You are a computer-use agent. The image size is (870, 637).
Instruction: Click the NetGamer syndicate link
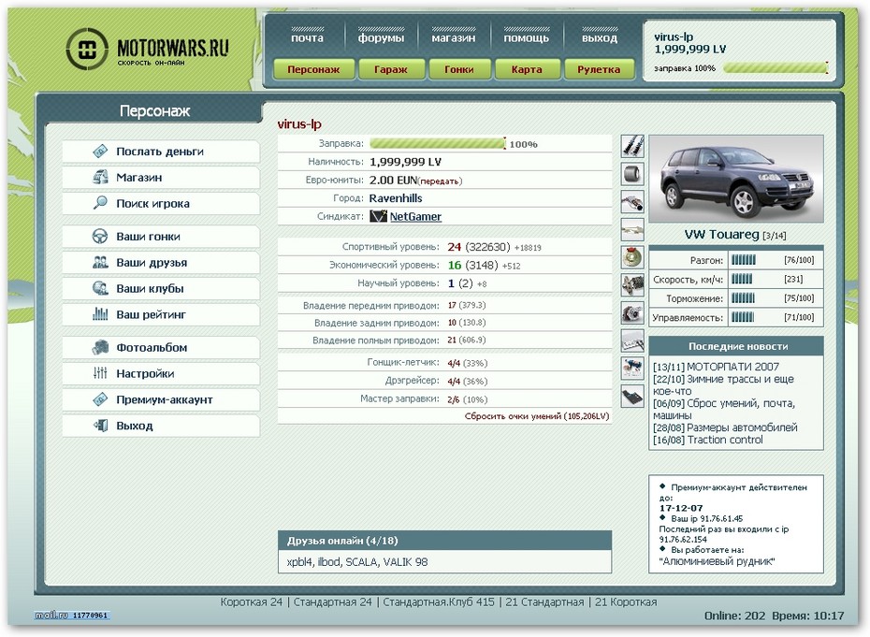(415, 216)
